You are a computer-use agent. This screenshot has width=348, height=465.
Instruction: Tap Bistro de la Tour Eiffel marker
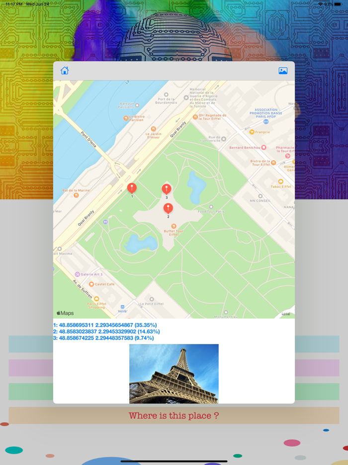pos(273,162)
